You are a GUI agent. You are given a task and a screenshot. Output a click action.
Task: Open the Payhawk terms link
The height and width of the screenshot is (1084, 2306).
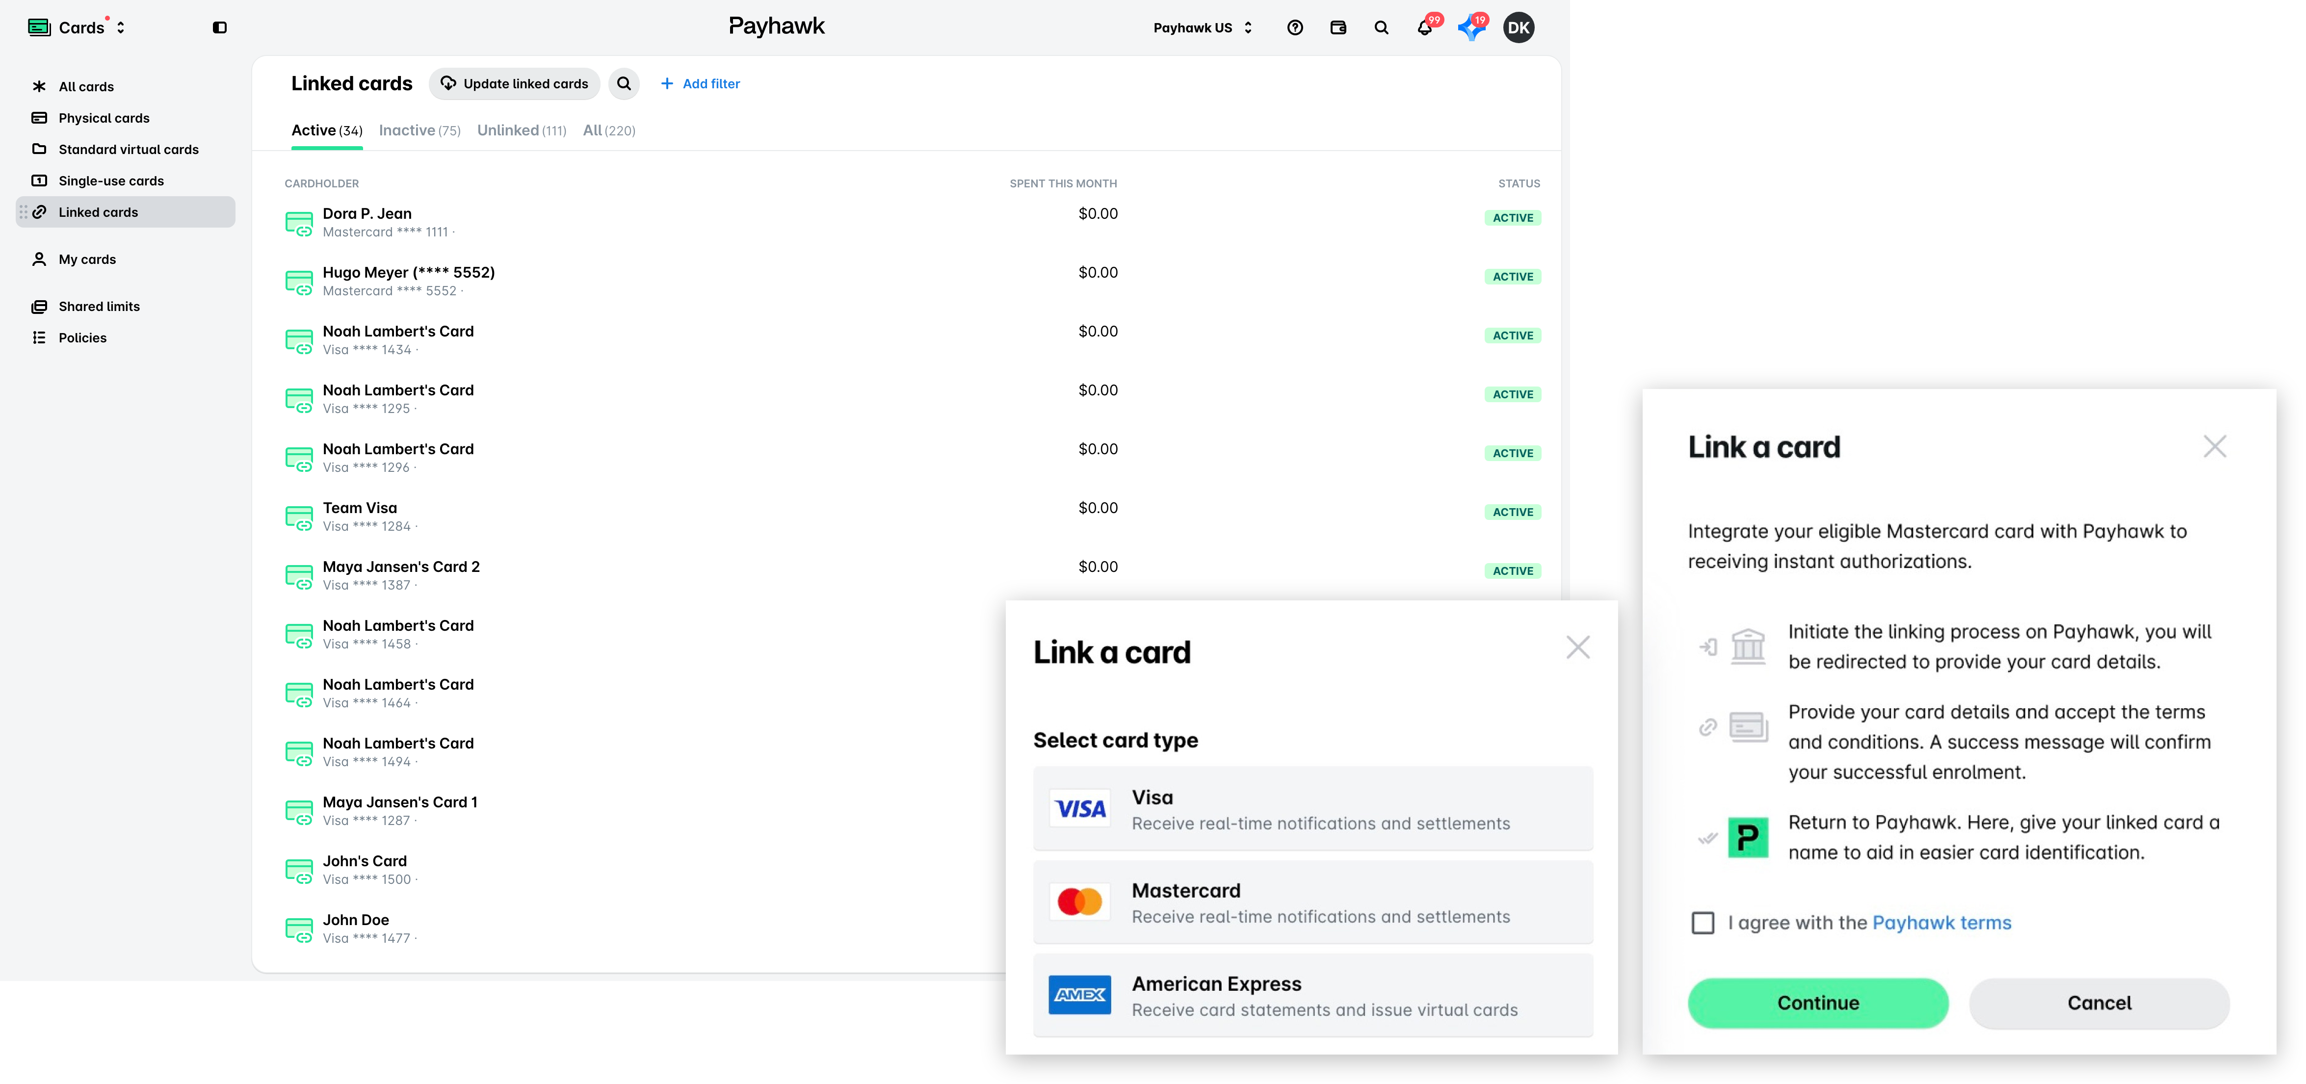coord(1941,923)
